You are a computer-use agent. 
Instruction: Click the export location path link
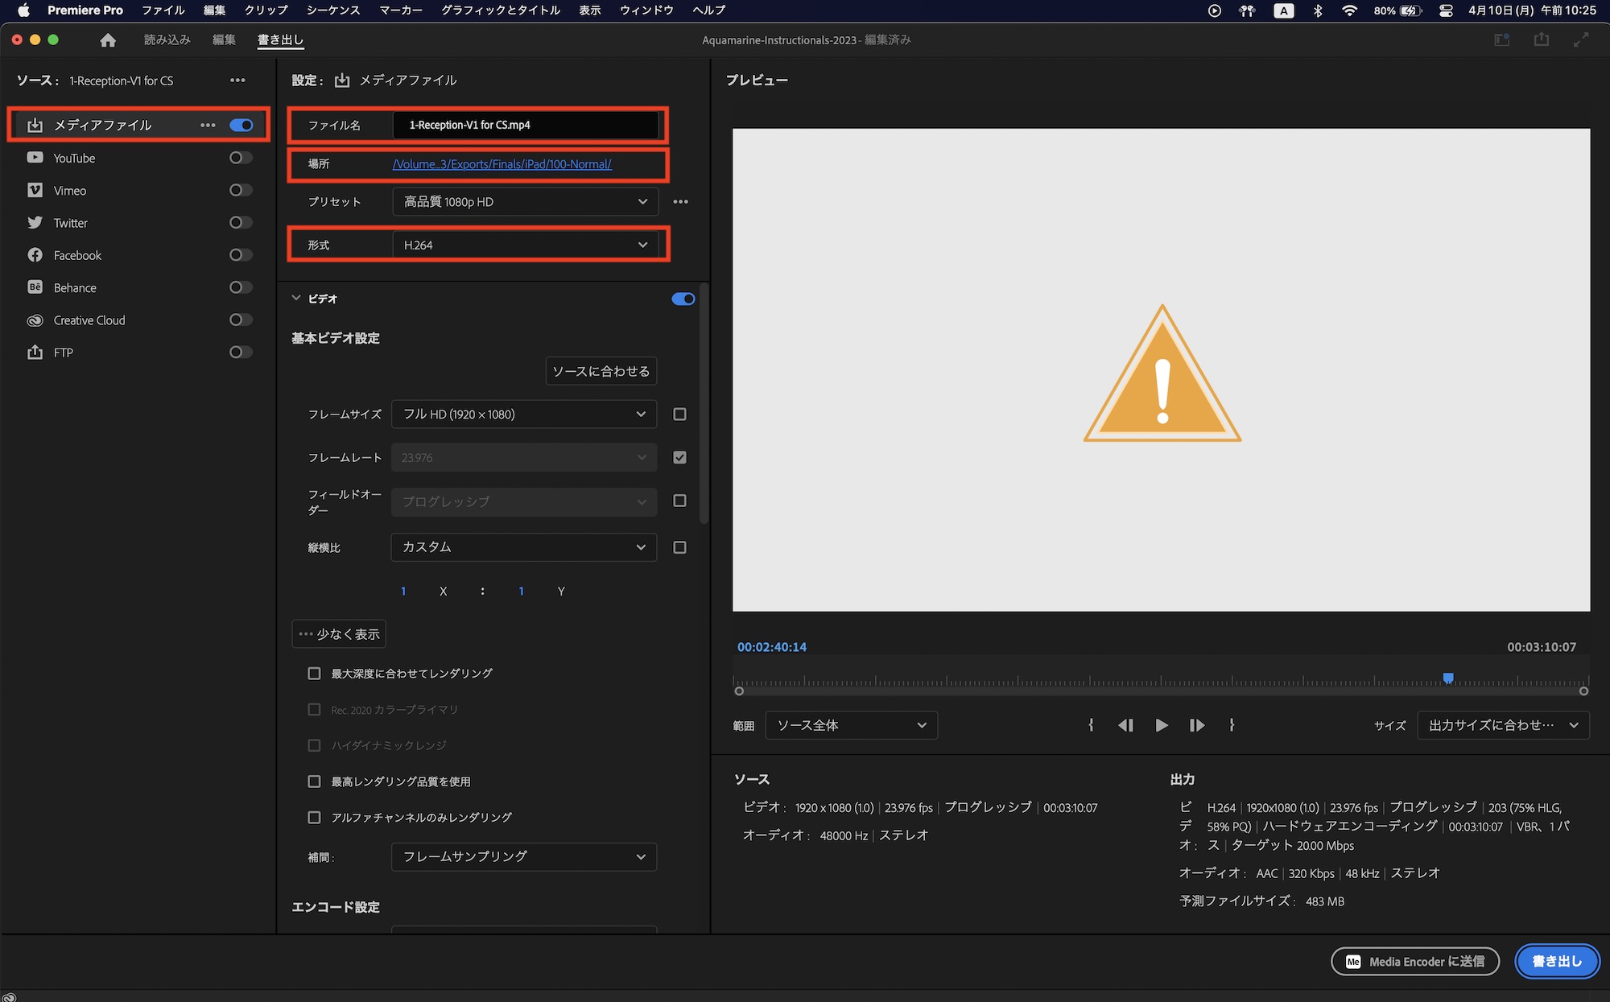pyautogui.click(x=502, y=164)
